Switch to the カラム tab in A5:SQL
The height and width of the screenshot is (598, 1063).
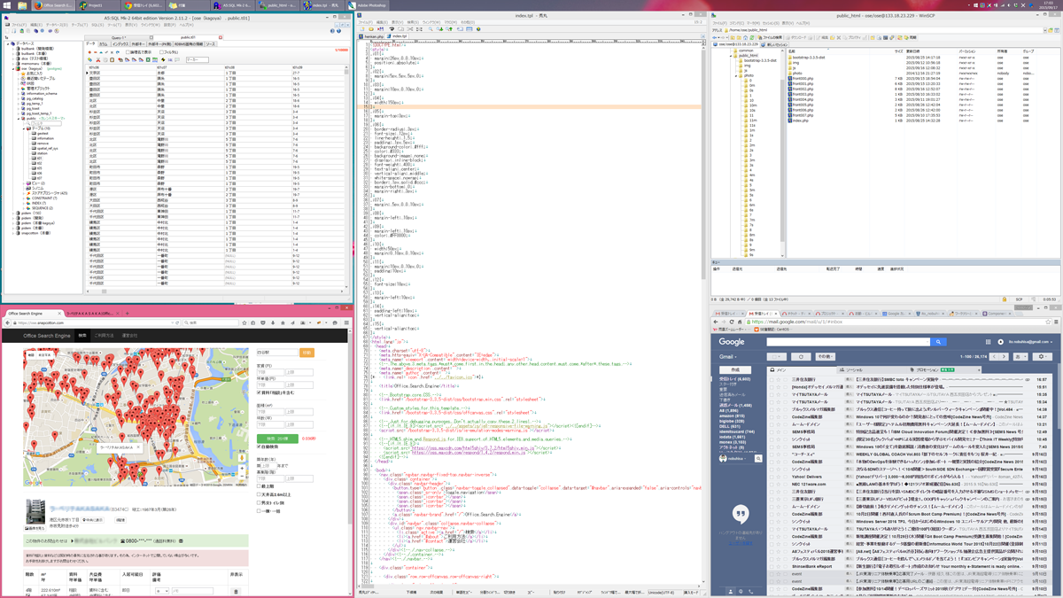pyautogui.click(x=104, y=43)
